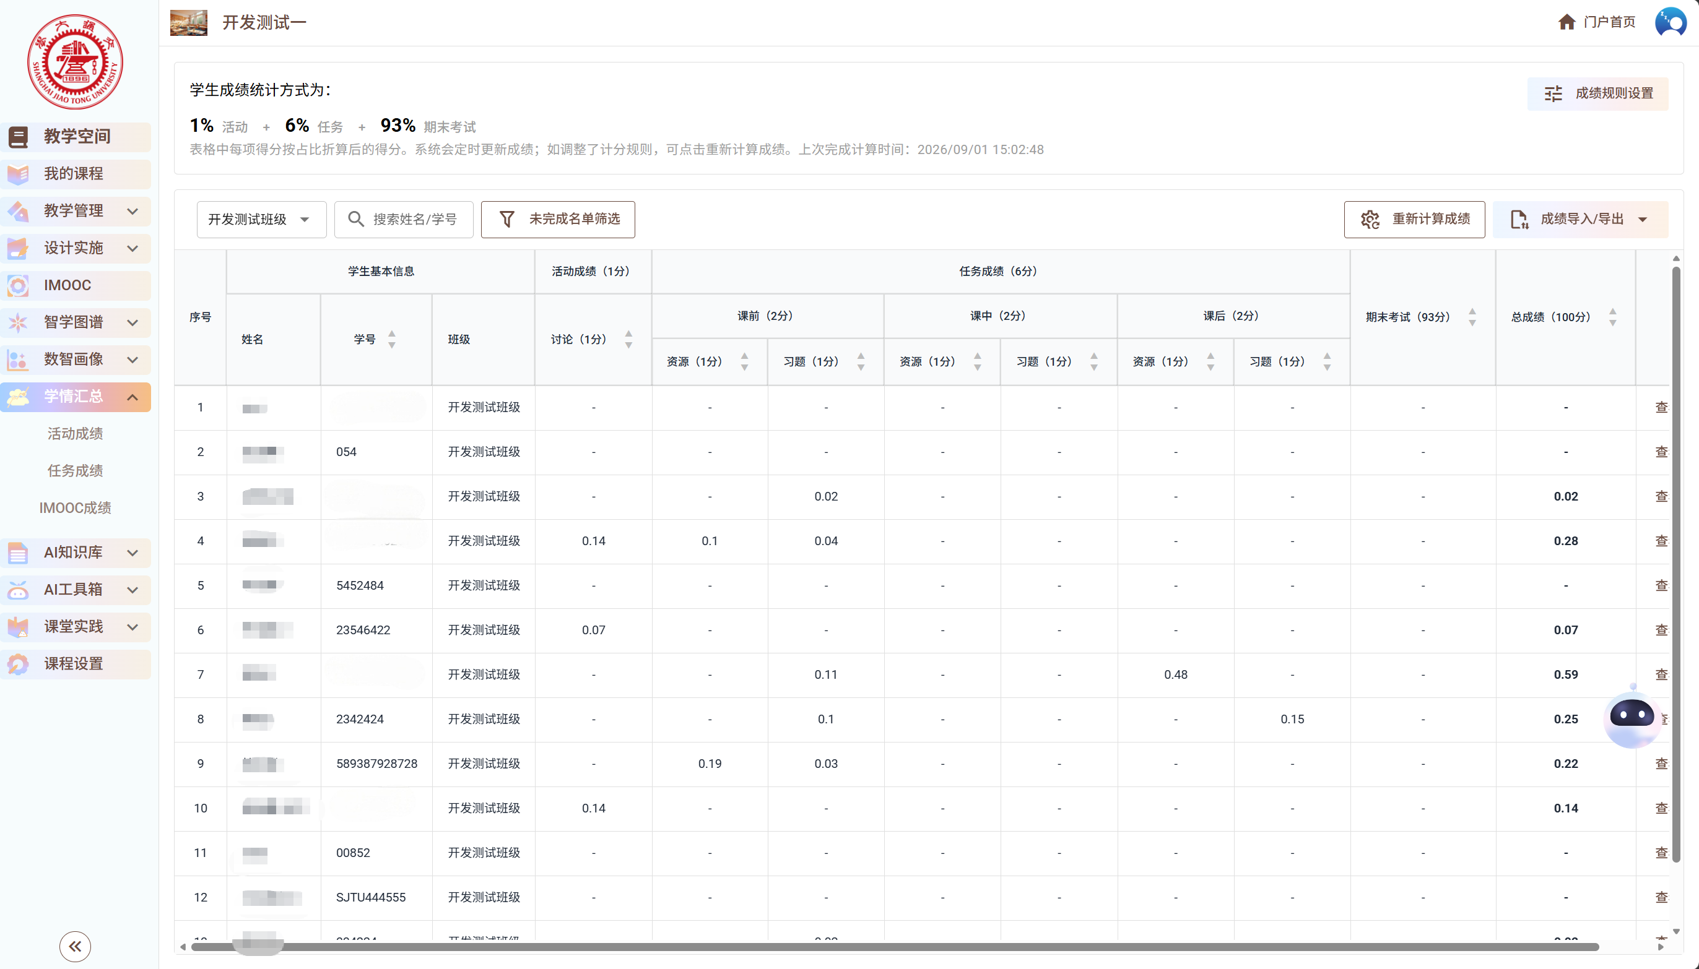1699x969 pixels.
Task: Click the gear icon in 重新计算成绩
Action: pyautogui.click(x=1370, y=219)
